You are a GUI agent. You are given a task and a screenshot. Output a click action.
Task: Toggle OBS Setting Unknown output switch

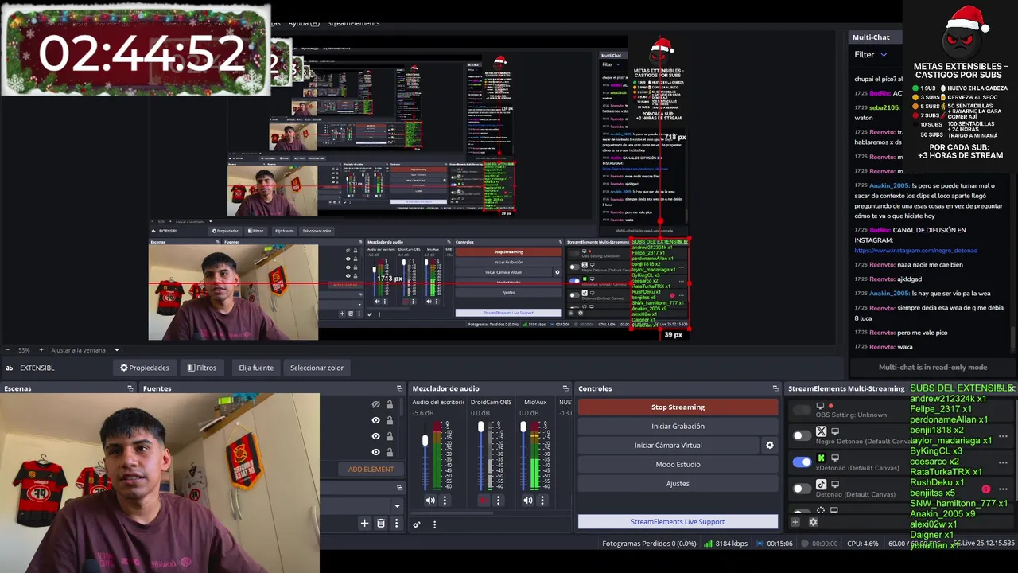tap(802, 410)
